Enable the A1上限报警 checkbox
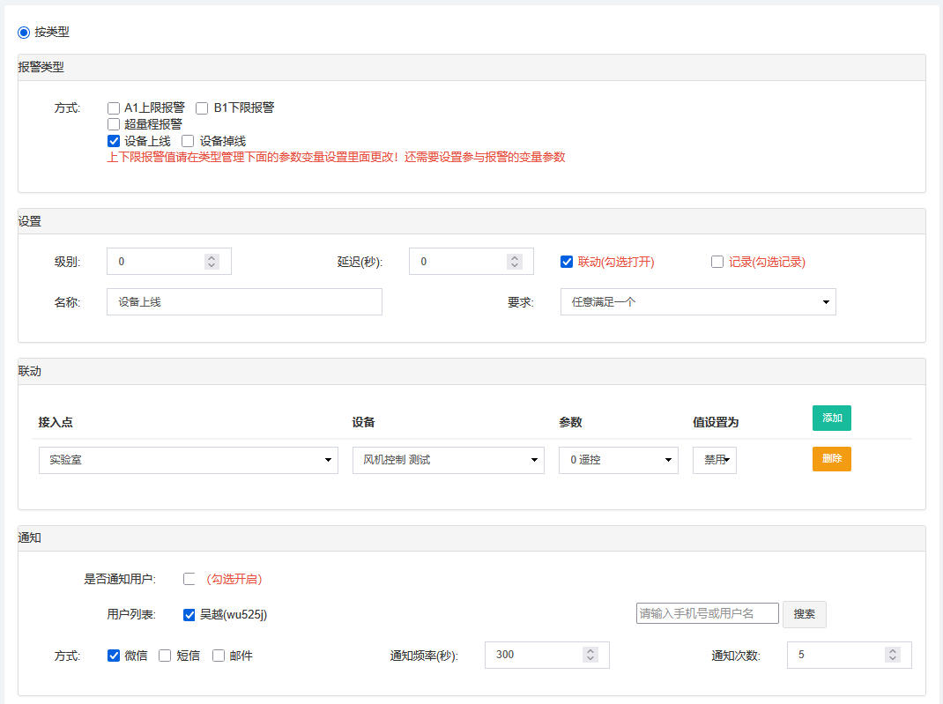Screen dimensions: 943x704 click(x=114, y=108)
